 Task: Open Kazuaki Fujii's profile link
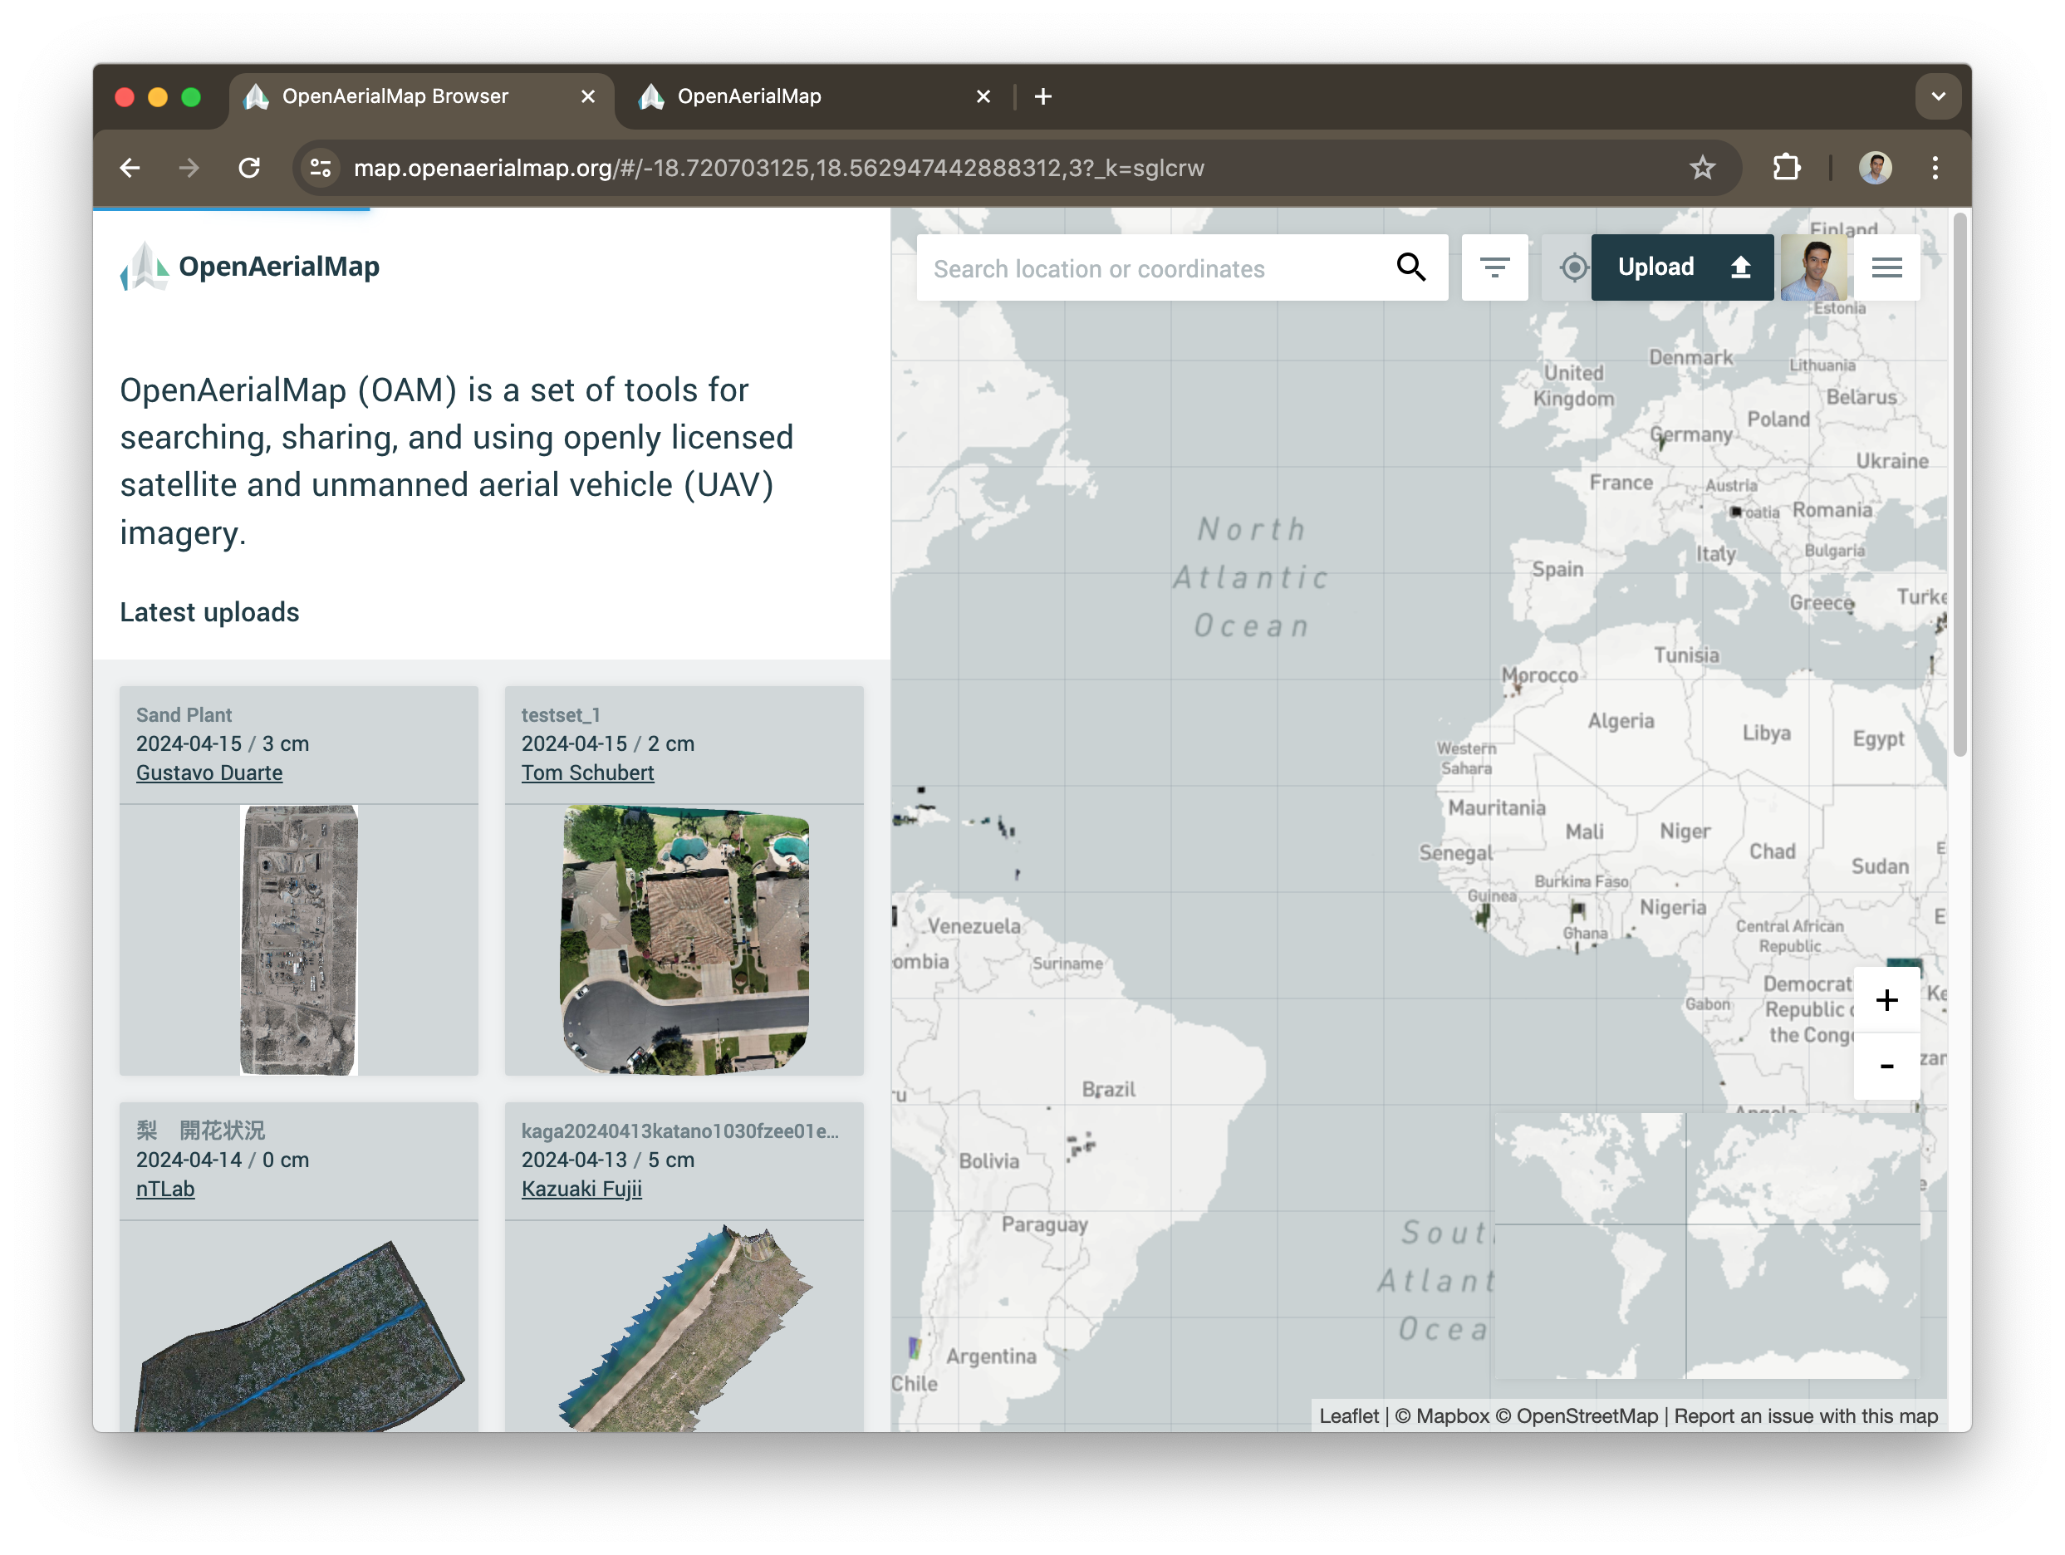(x=581, y=1190)
